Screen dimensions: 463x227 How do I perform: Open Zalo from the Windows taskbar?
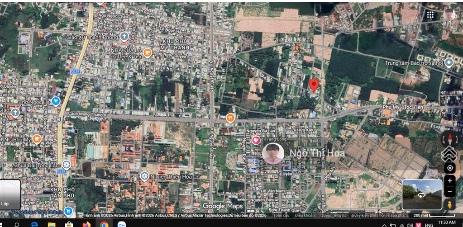[x=121, y=224]
